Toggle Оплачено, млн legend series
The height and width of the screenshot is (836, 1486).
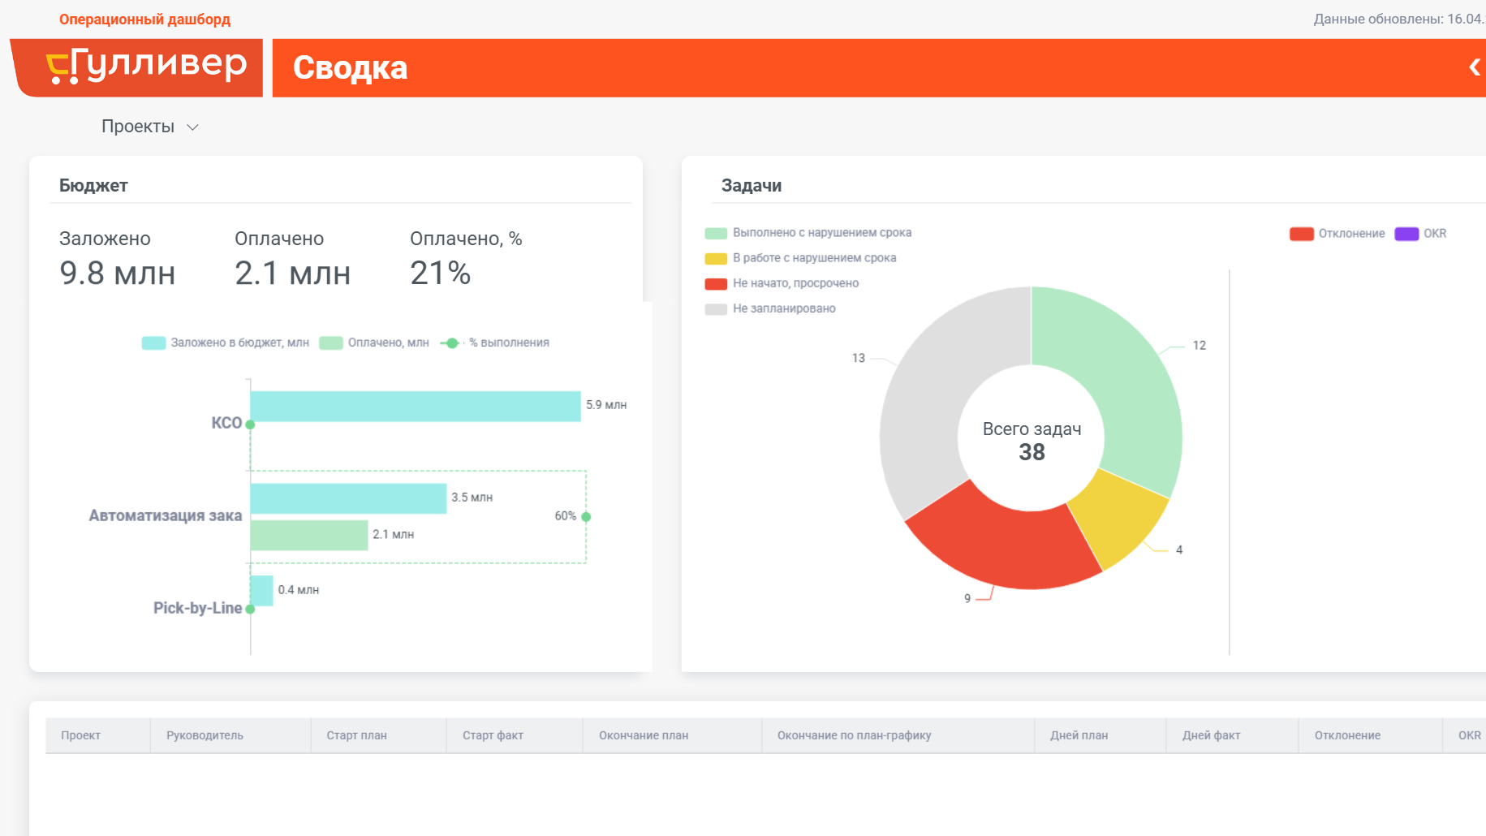tap(374, 343)
